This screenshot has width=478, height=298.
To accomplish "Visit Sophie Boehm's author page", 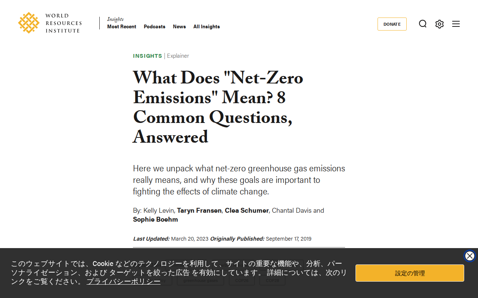I will (155, 219).
